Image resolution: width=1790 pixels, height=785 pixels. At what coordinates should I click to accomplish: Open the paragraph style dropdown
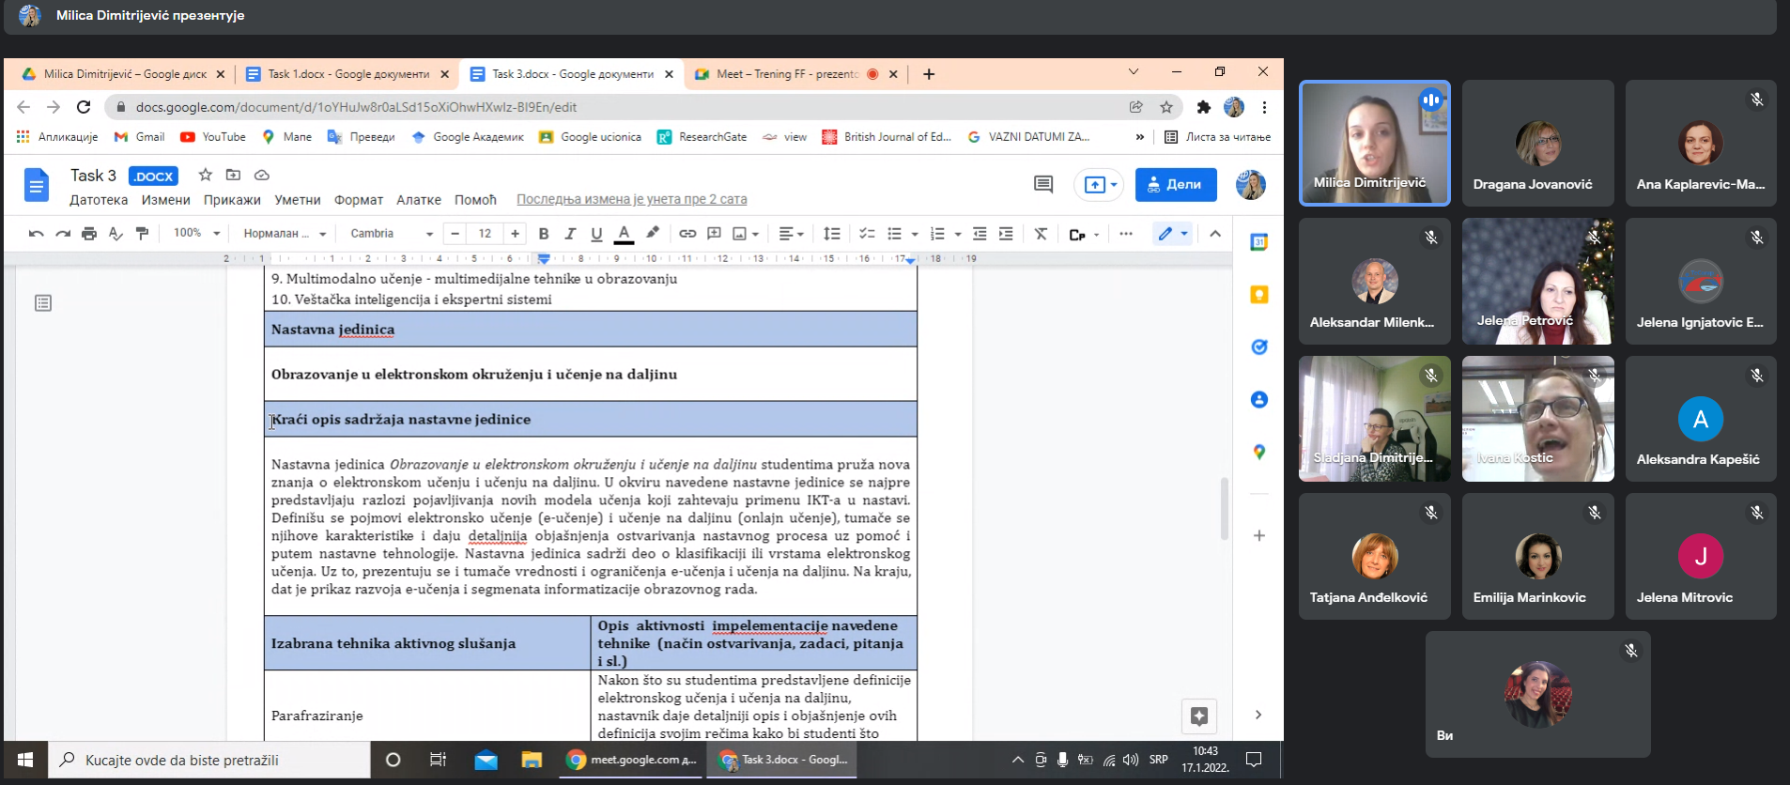(x=284, y=234)
